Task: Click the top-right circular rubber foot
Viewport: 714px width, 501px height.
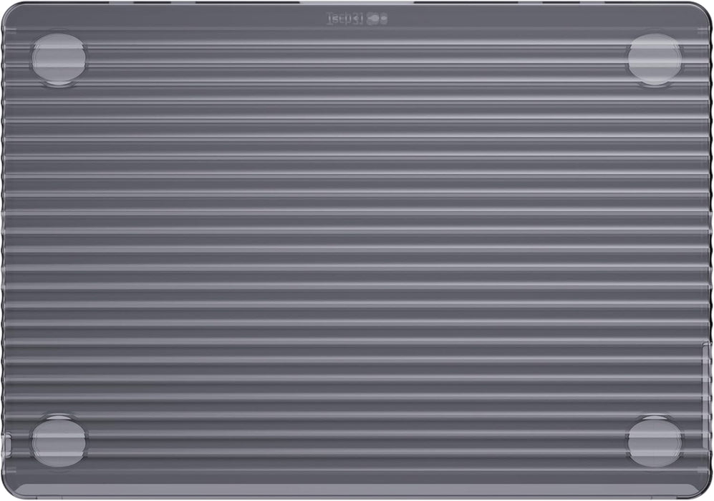Action: [655, 59]
